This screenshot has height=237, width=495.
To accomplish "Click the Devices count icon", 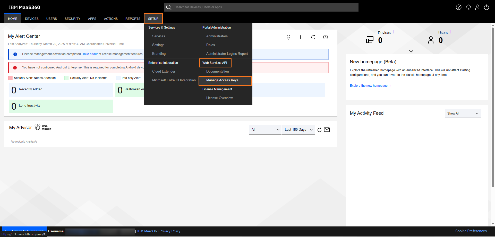I will [x=370, y=40].
